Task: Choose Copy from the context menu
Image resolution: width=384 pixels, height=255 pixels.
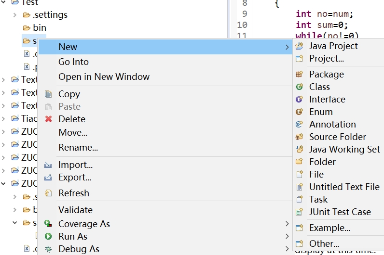Action: pyautogui.click(x=69, y=94)
